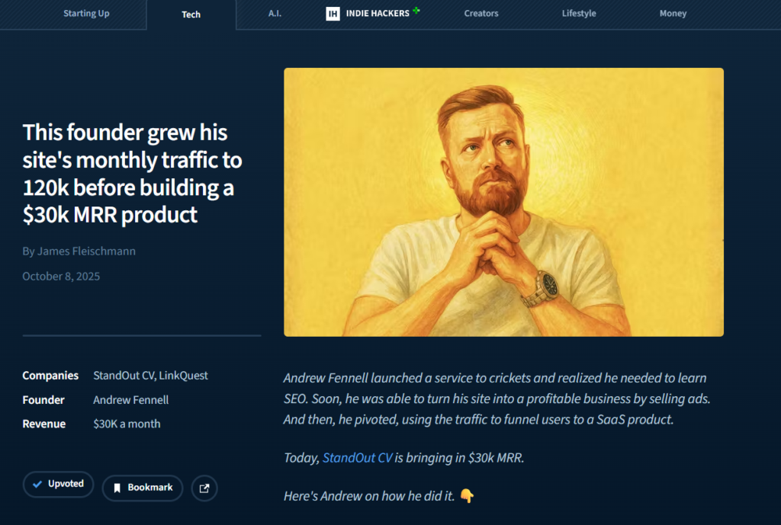The image size is (781, 525).
Task: Go to the Creators section
Action: 481,14
